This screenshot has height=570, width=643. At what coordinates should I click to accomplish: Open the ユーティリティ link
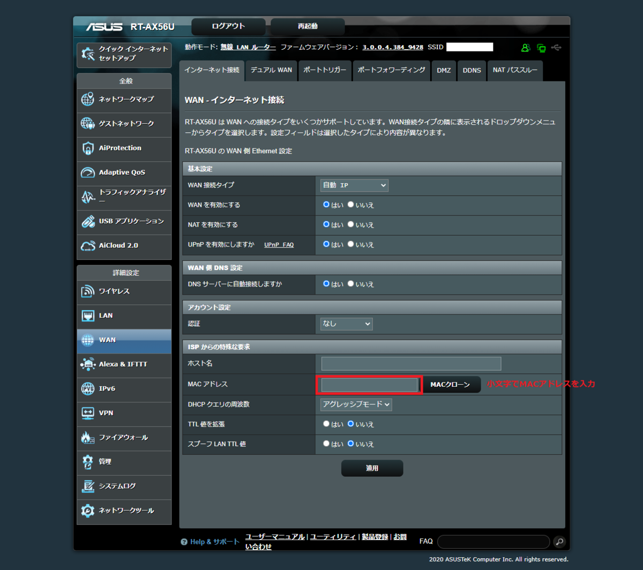333,537
